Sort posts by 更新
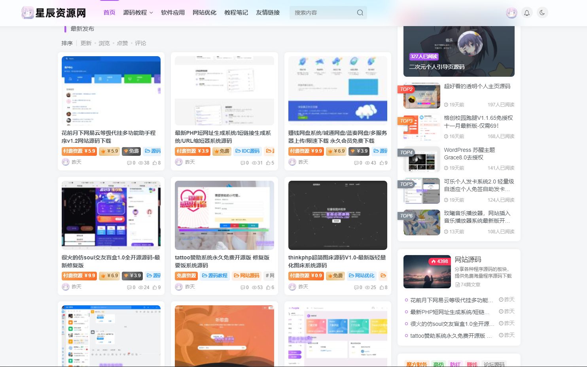 (x=86, y=43)
